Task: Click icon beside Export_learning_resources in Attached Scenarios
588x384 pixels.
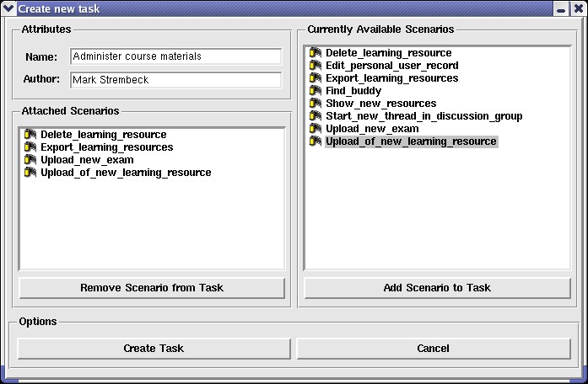Action: click(30, 147)
